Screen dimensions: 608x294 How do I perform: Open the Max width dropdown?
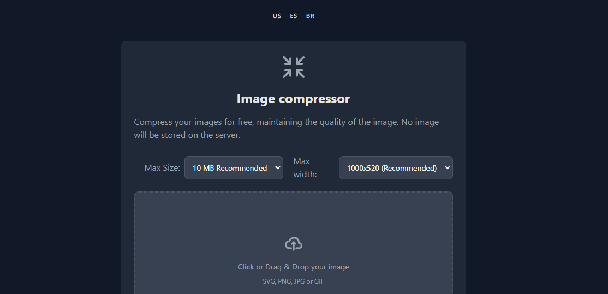pos(396,167)
